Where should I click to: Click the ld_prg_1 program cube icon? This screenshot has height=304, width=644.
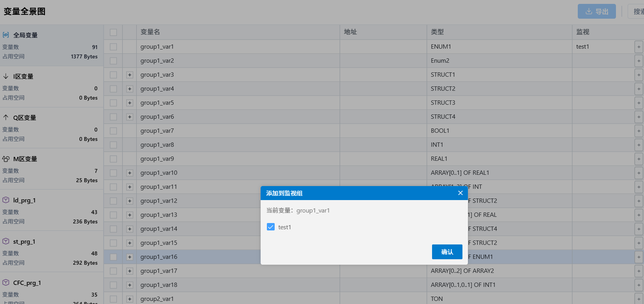6,200
